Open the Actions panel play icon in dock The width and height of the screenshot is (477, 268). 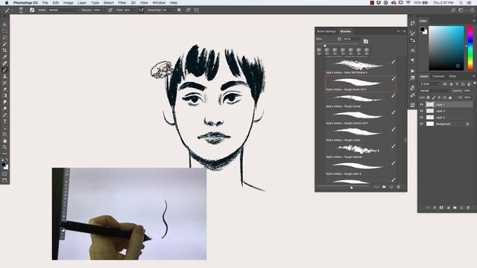pos(412,71)
